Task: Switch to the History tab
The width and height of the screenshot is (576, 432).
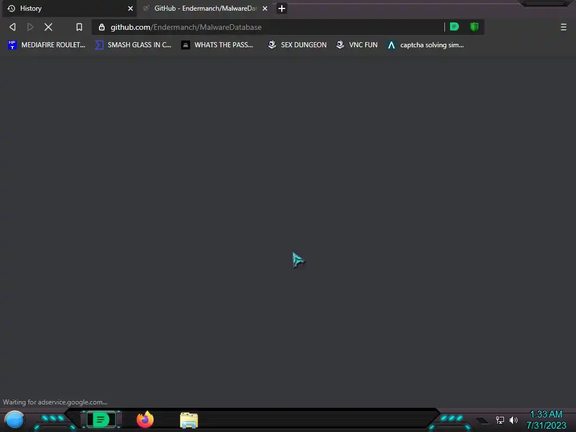Action: (x=69, y=8)
